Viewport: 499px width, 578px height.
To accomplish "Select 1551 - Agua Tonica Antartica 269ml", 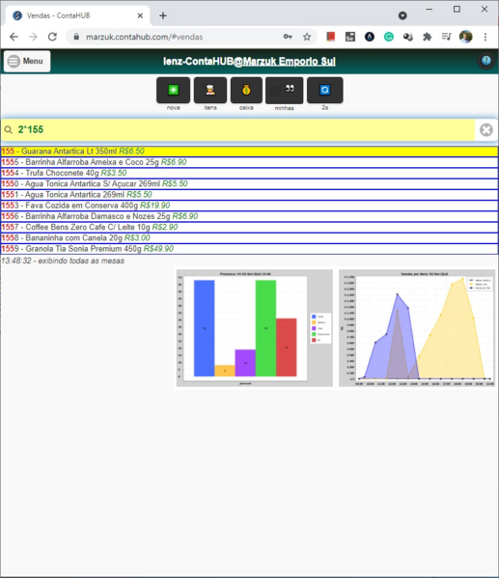I will click(x=249, y=195).
